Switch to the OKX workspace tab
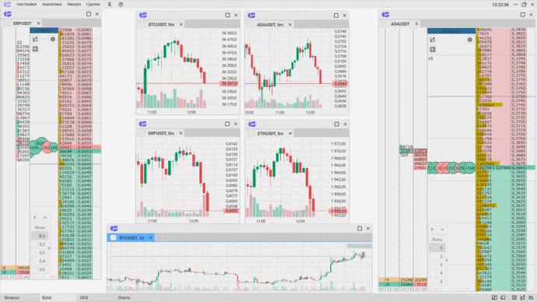Screen dimensions: 537x302 [x=84, y=298]
